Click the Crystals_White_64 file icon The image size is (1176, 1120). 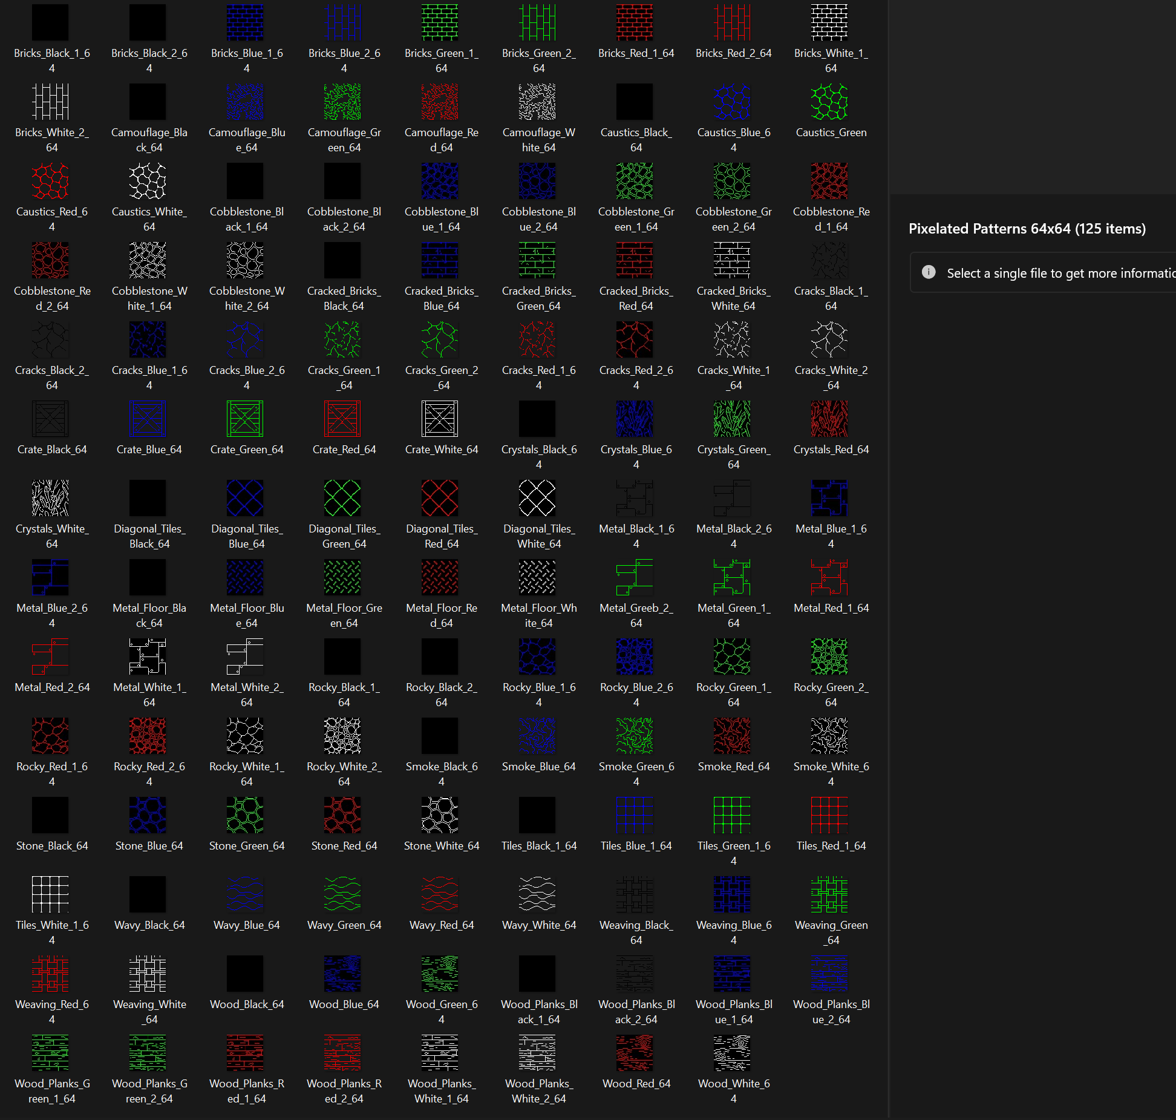(50, 498)
